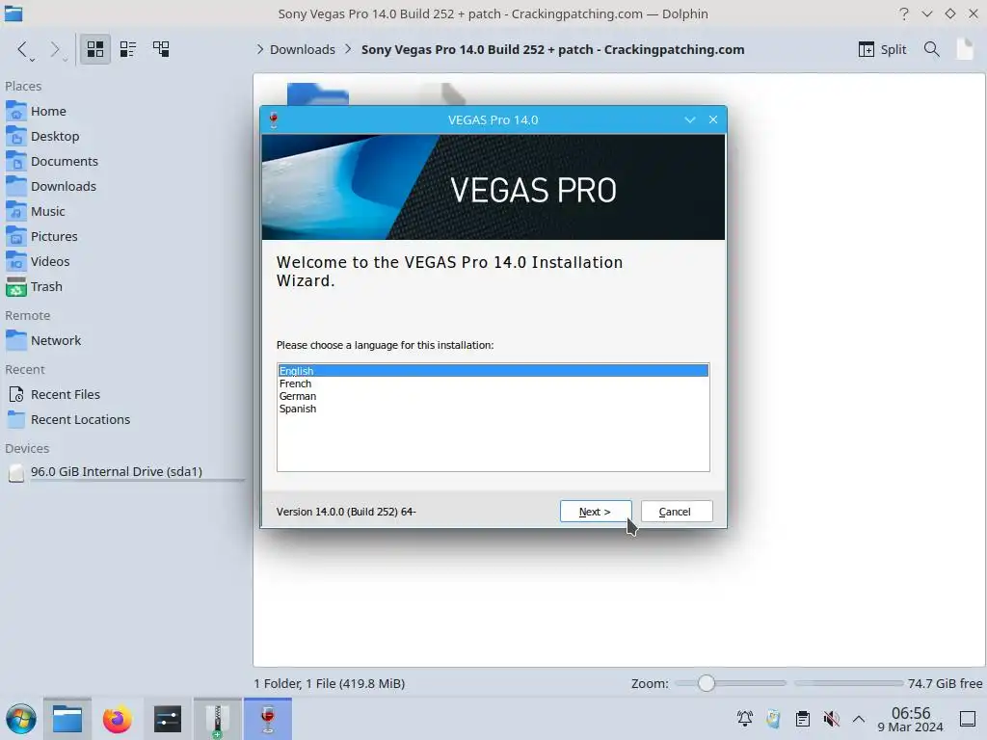Click the package tray icon
The width and height of the screenshot is (987, 740).
coord(774,719)
